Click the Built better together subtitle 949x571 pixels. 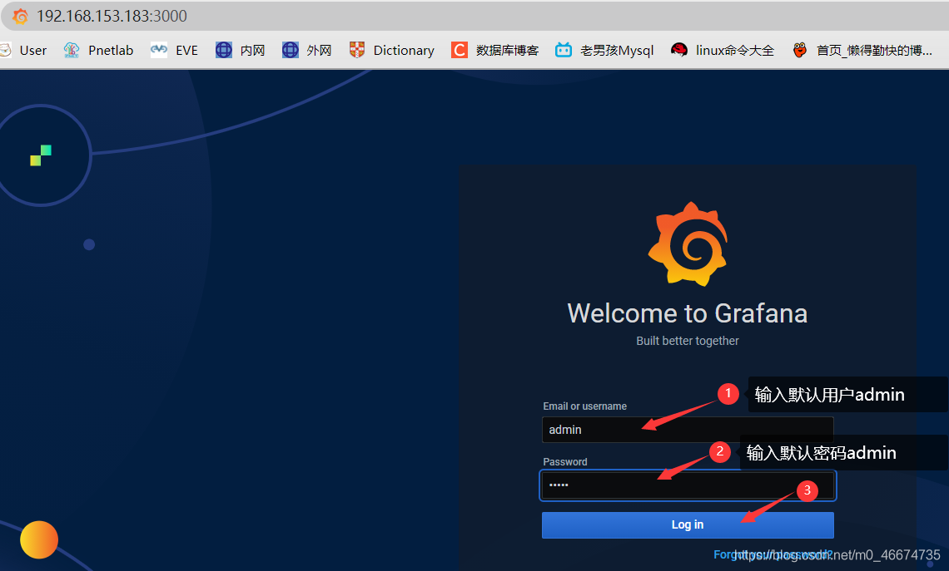(x=688, y=341)
